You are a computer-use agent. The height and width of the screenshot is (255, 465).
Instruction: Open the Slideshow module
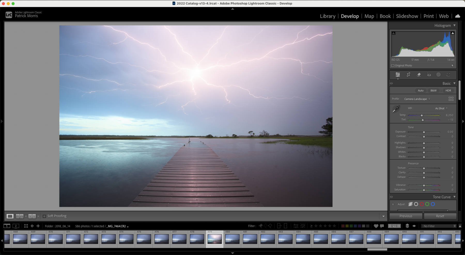tap(407, 16)
